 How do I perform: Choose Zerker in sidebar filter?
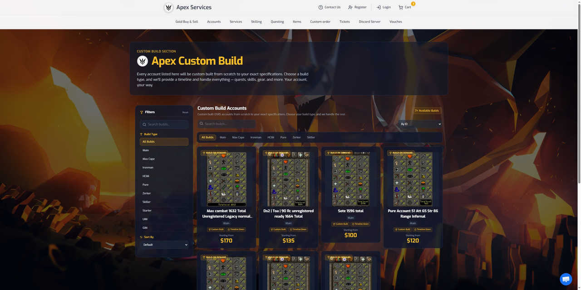click(x=164, y=193)
